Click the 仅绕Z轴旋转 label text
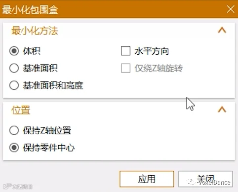This screenshot has height=192, width=238. tap(159, 68)
